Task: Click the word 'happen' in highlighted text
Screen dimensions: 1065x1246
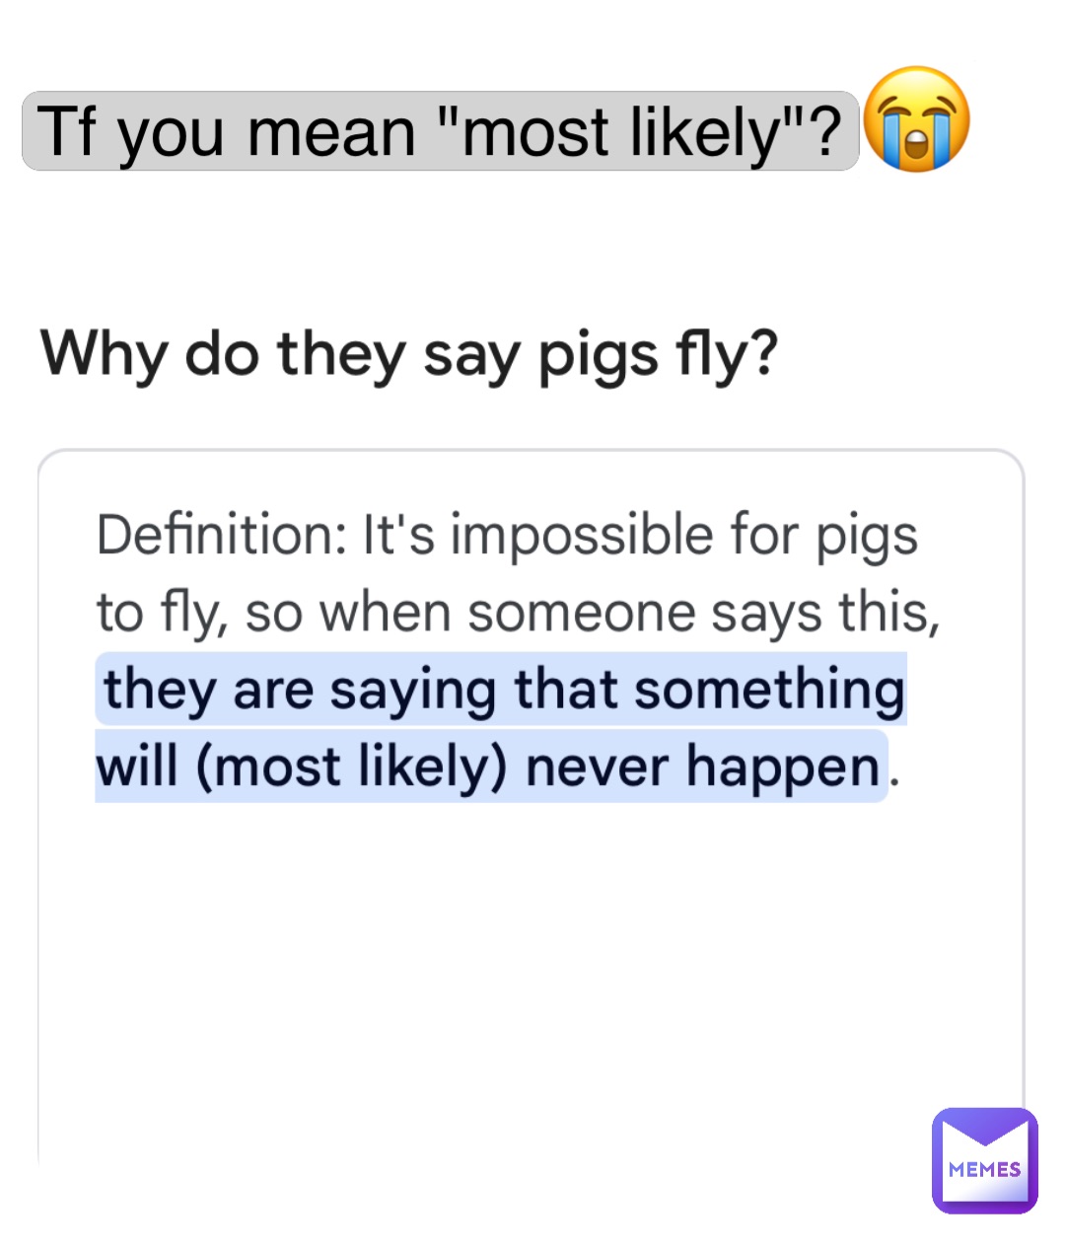Action: coord(782,768)
